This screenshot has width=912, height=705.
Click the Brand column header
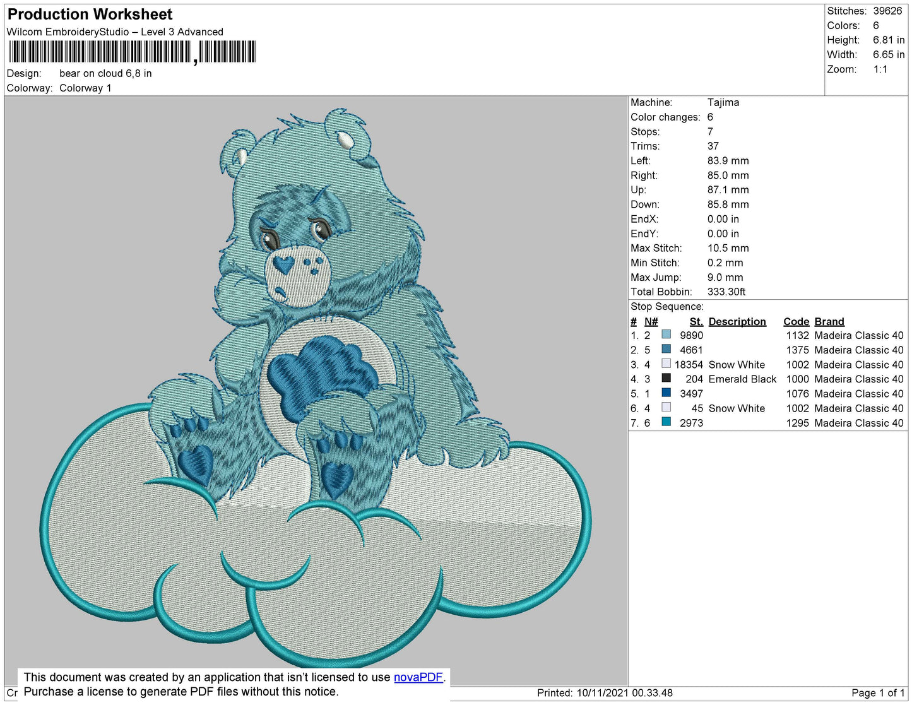[829, 321]
